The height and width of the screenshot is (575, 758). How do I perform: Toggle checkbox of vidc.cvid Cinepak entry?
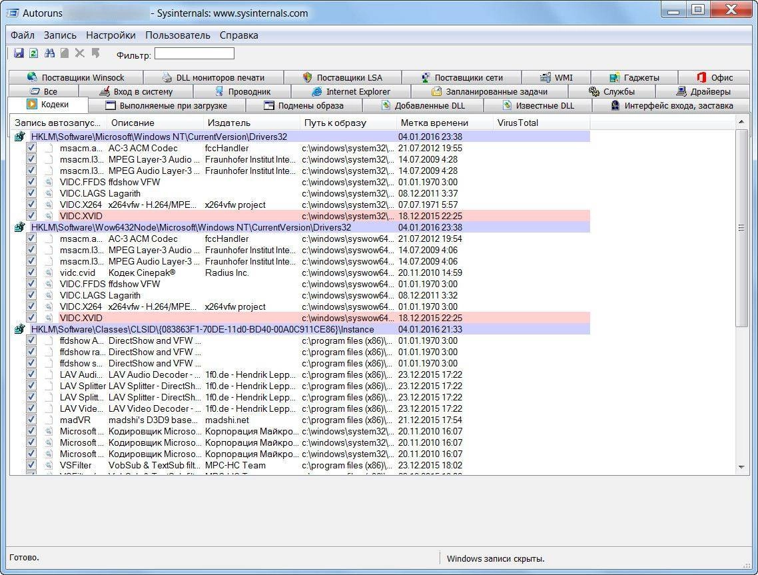(31, 272)
